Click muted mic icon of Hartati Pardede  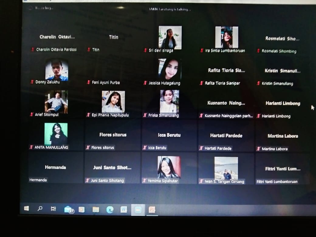(201, 148)
